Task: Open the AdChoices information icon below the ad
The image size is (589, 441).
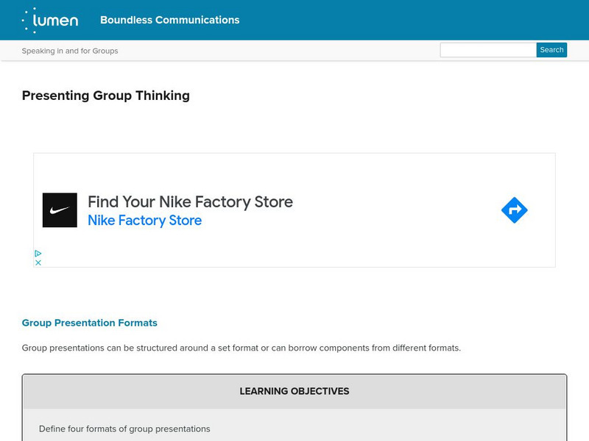Action: coord(38,254)
